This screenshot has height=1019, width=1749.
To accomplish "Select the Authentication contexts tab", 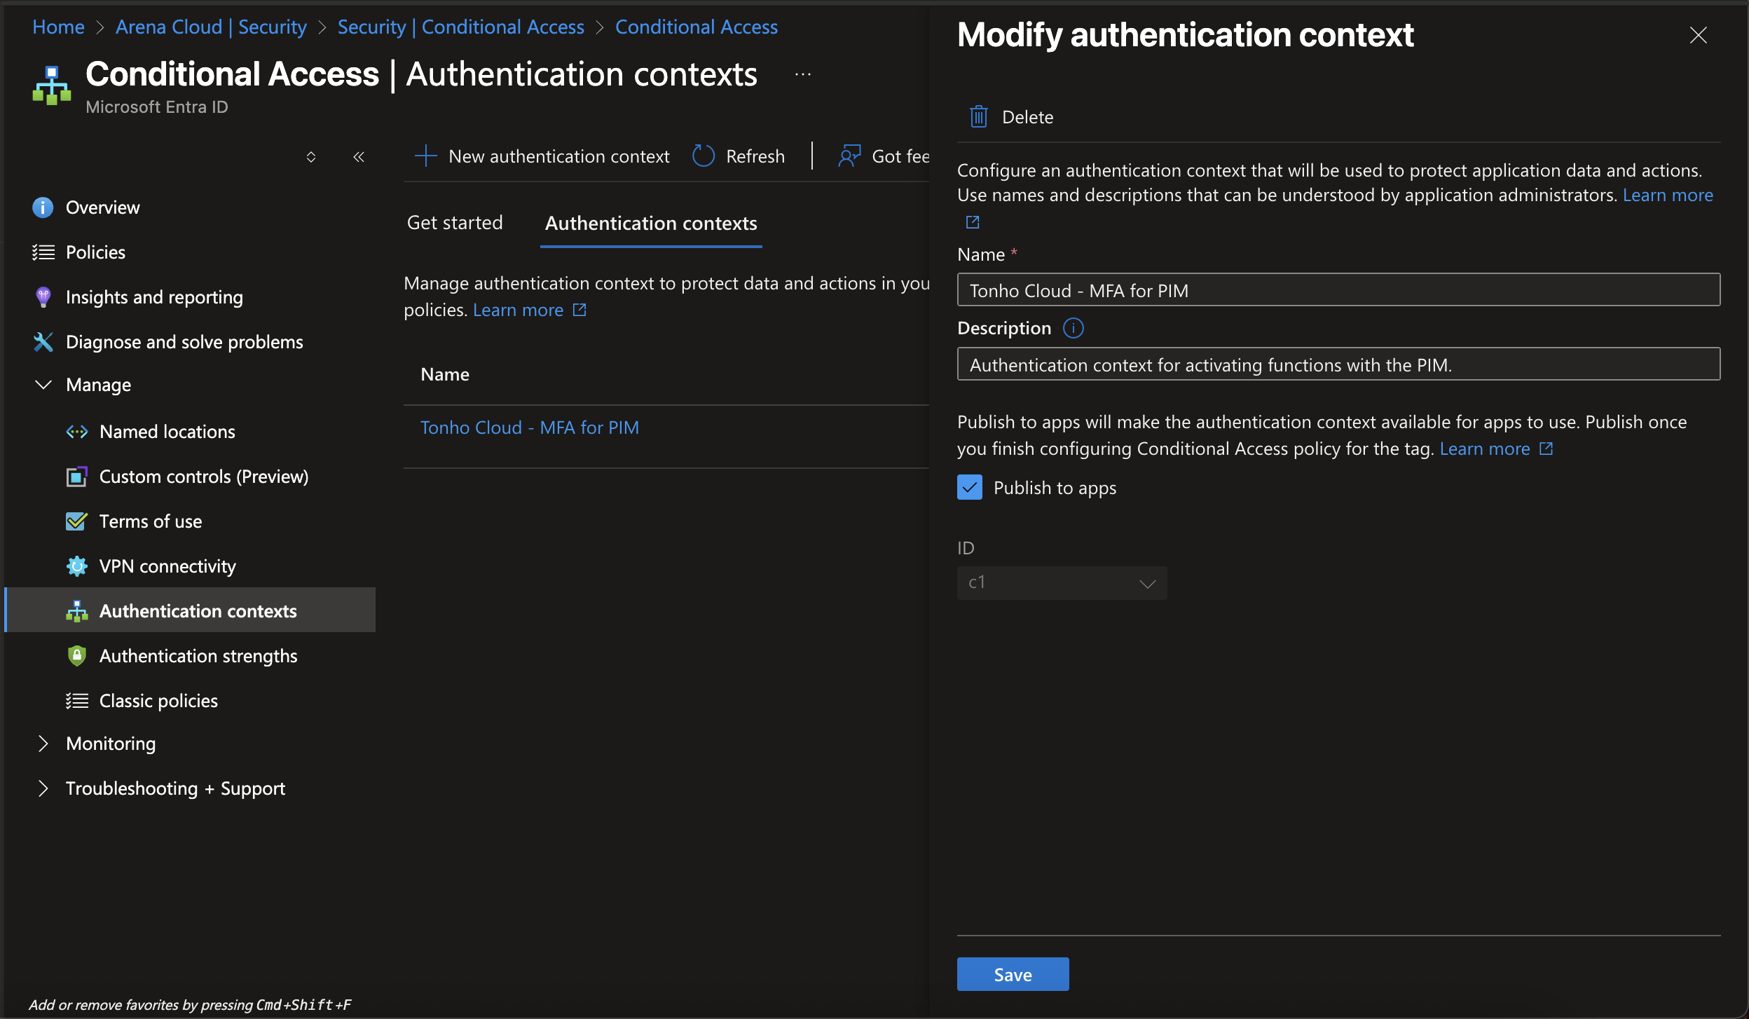I will pos(651,223).
